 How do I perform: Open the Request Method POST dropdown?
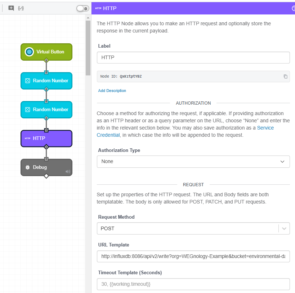(193, 228)
